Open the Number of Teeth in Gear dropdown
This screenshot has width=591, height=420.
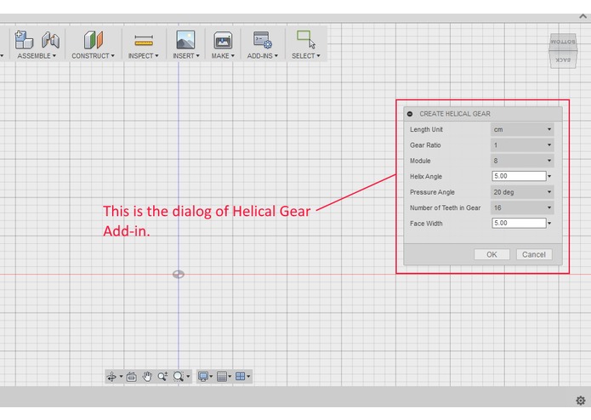[522, 208]
